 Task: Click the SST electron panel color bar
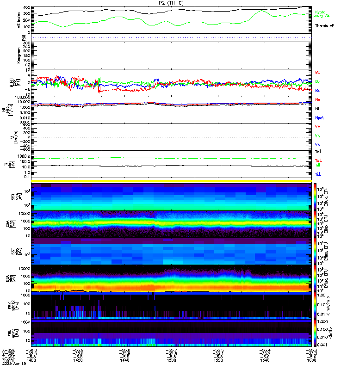point(315,251)
